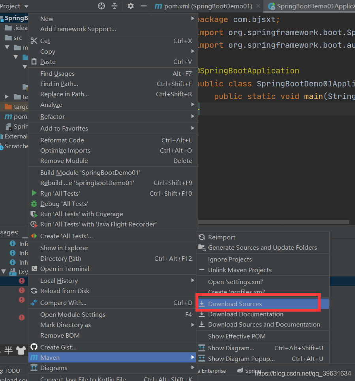Open the Project view dropdown arrow
This screenshot has height=381, width=355.
tap(26, 6)
